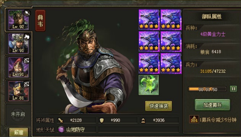This screenshot has width=241, height=137.
Task: Open the bottom-right dragon equipment slot
Action: pos(171,63)
